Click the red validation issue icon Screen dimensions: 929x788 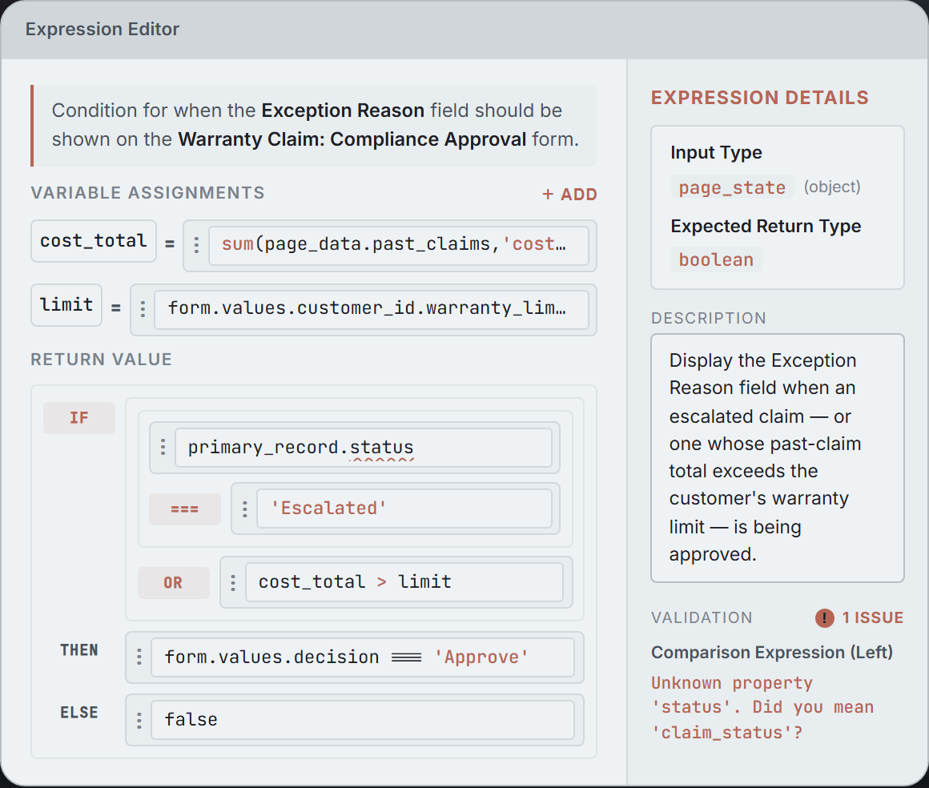coord(824,618)
